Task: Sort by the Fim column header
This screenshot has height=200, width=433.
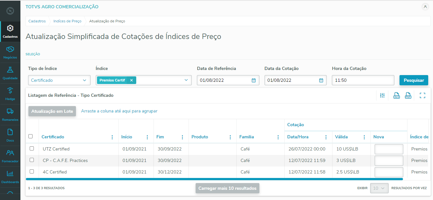Action: click(160, 137)
